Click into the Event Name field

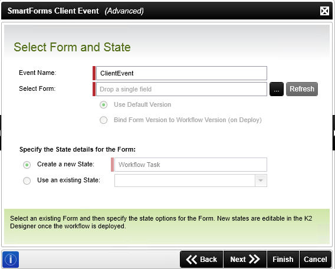182,73
